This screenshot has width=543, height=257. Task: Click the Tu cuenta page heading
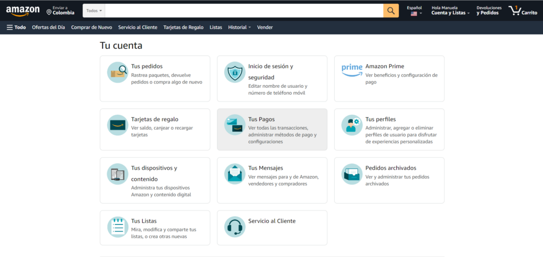pyautogui.click(x=121, y=45)
